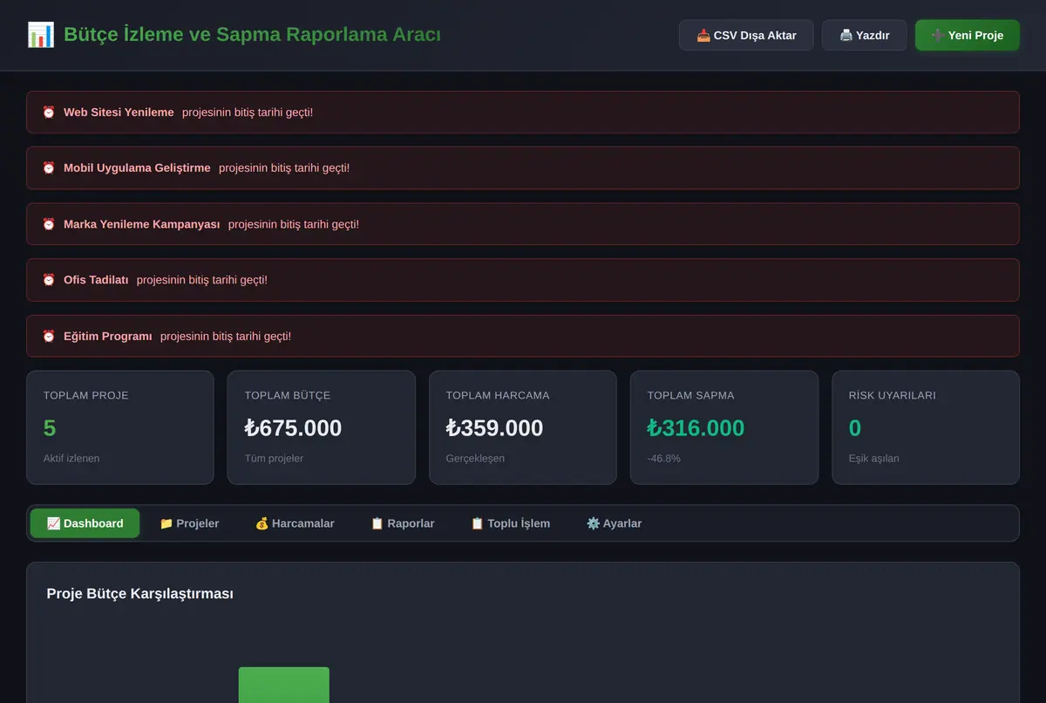Click the bar chart logo icon
The image size is (1046, 703).
tap(41, 35)
